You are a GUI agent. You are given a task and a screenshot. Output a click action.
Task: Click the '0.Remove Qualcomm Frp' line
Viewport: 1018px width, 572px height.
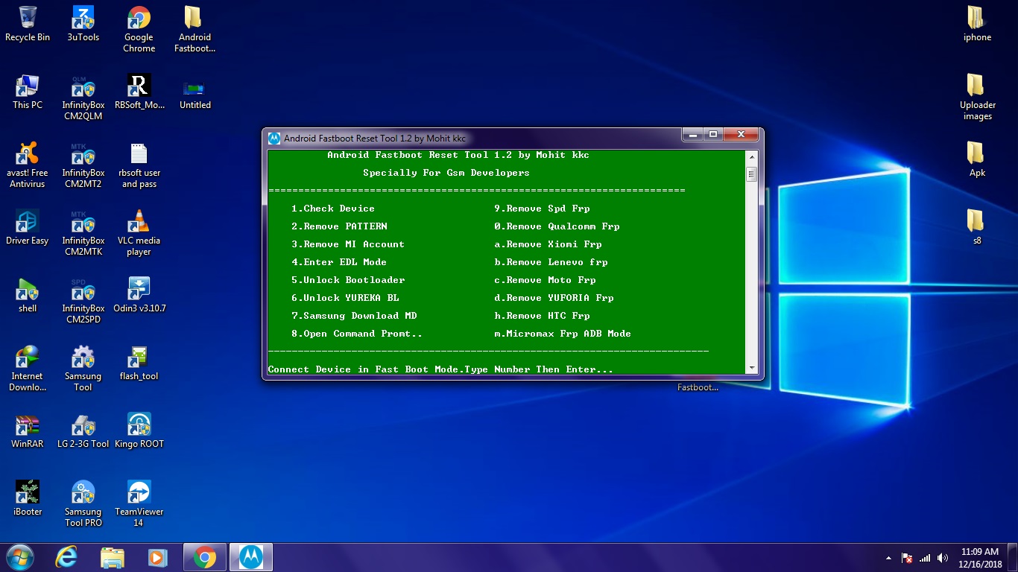coord(557,226)
